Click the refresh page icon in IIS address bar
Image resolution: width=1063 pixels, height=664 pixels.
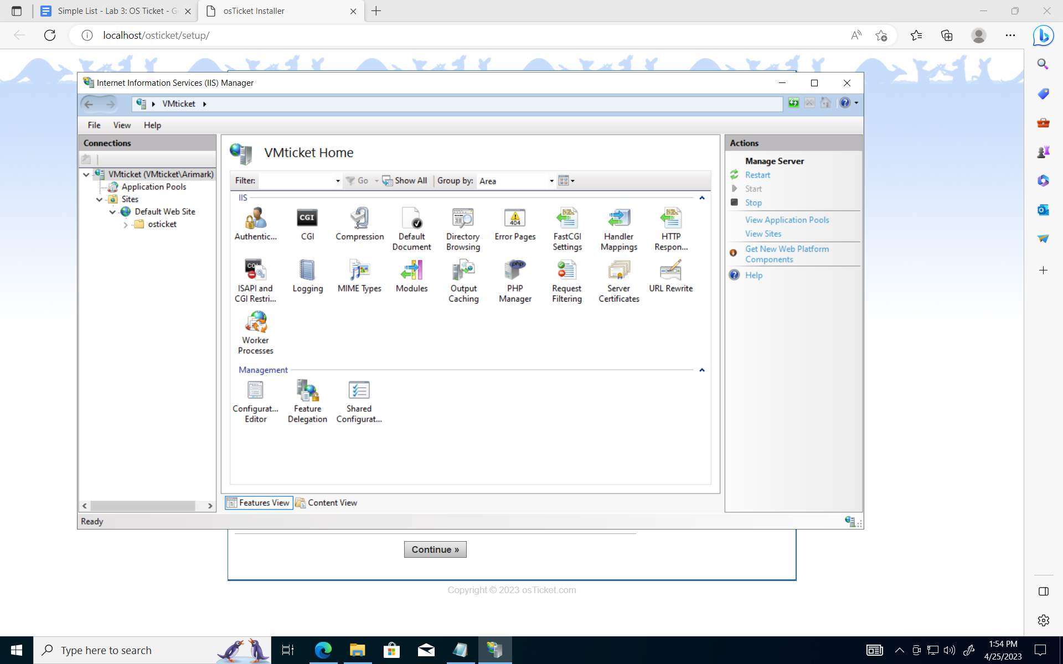point(793,103)
